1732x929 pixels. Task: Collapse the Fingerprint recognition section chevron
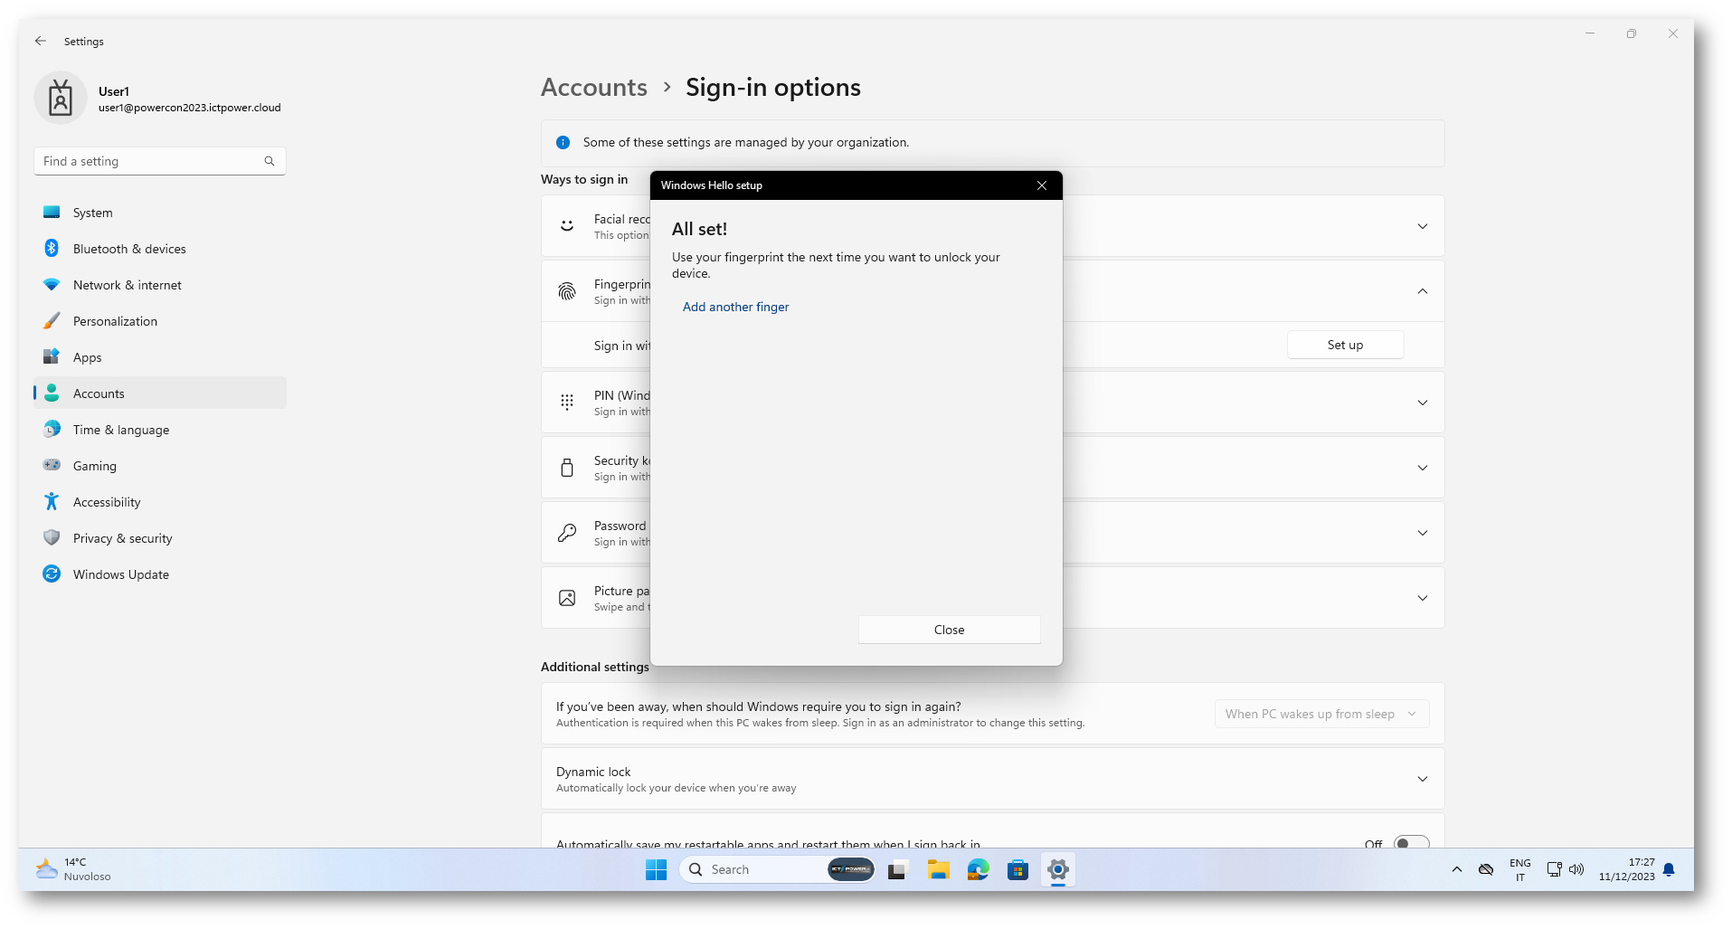click(1422, 291)
